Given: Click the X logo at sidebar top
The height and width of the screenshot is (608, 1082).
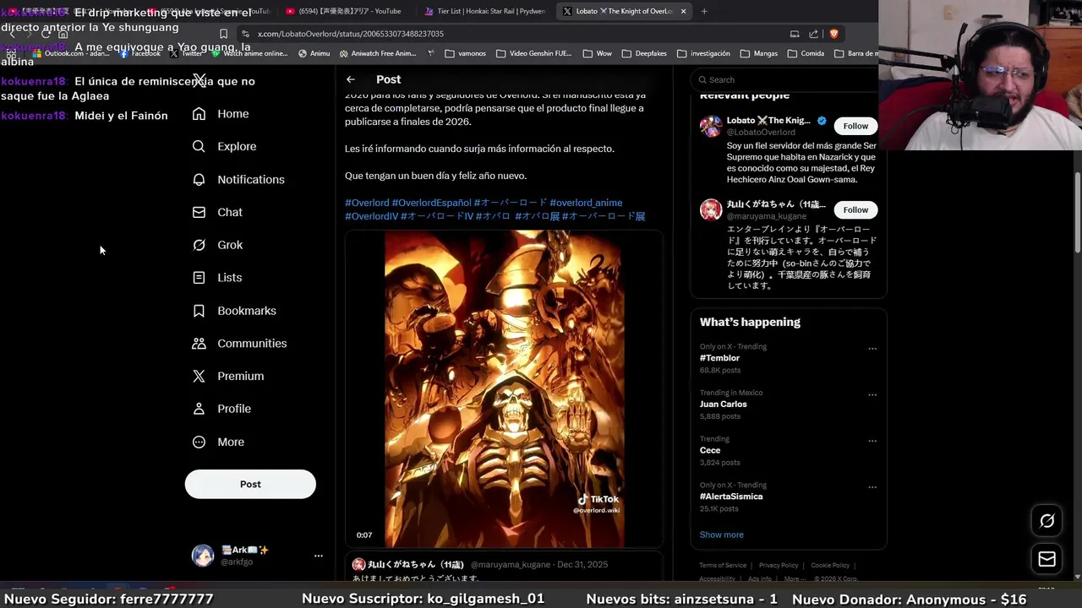Looking at the screenshot, I should pos(199,80).
